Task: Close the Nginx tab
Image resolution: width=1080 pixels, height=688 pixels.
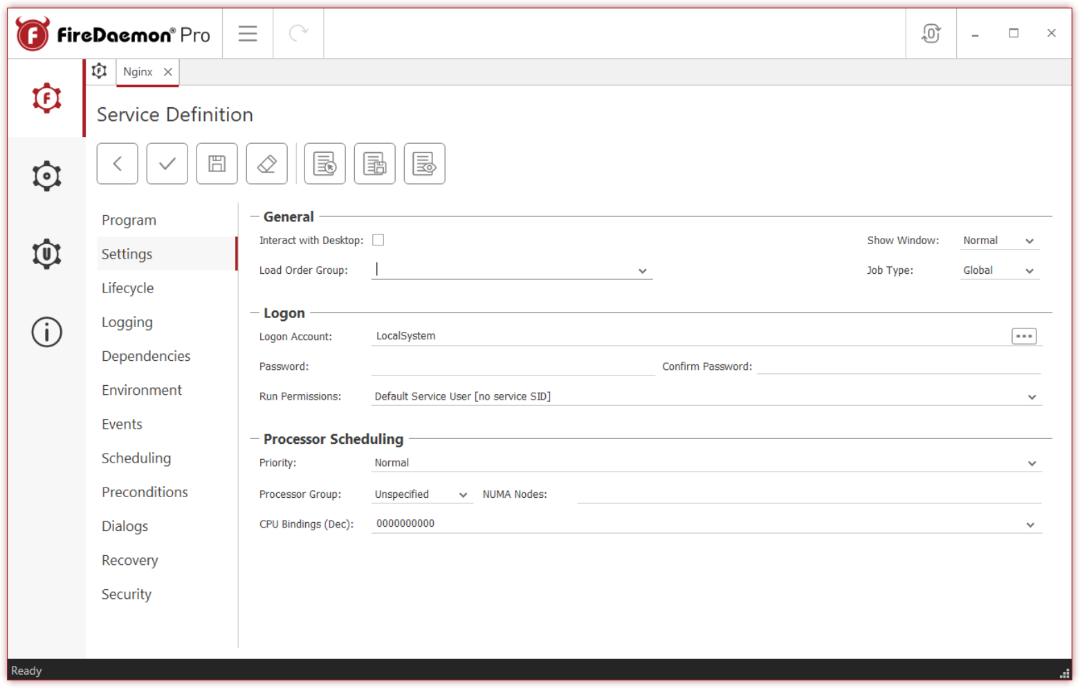Action: click(168, 72)
